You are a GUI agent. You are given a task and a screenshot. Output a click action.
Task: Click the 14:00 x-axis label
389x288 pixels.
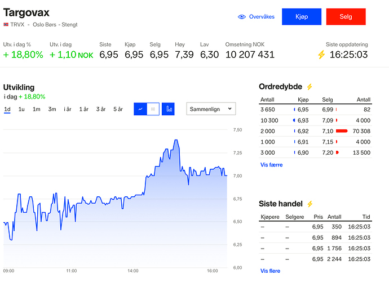click(133, 271)
